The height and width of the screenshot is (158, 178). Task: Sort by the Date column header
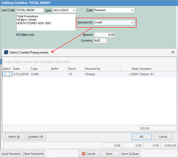[x=22, y=69]
